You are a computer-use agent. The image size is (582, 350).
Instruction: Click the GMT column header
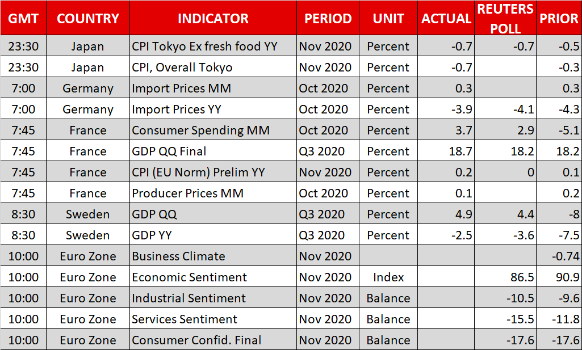(23, 18)
